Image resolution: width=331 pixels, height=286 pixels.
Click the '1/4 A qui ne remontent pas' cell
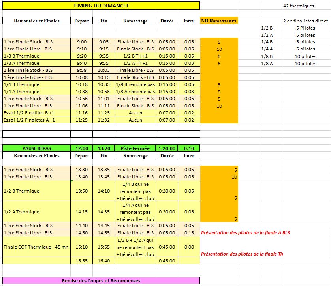(x=135, y=212)
